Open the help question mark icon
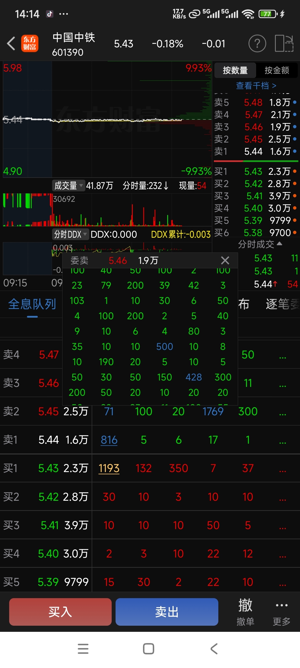Viewport: 300px width, 668px height. point(257,43)
